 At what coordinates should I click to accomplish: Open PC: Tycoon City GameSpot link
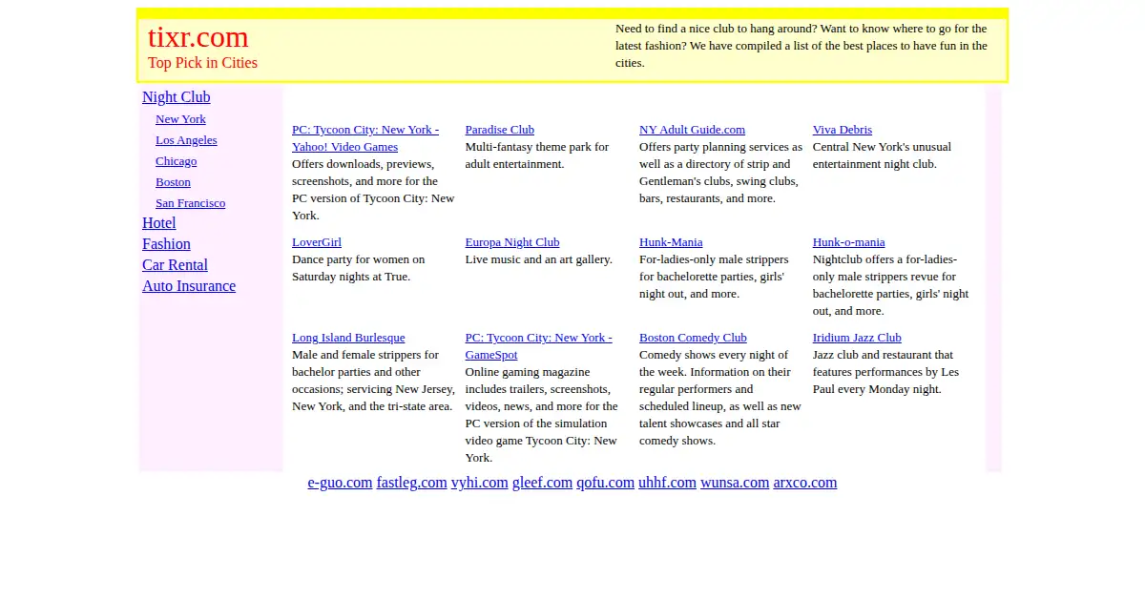click(x=538, y=346)
